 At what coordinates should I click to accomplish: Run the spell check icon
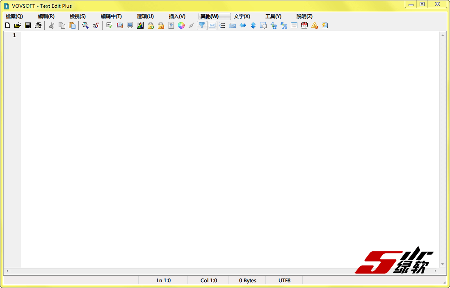pos(109,25)
